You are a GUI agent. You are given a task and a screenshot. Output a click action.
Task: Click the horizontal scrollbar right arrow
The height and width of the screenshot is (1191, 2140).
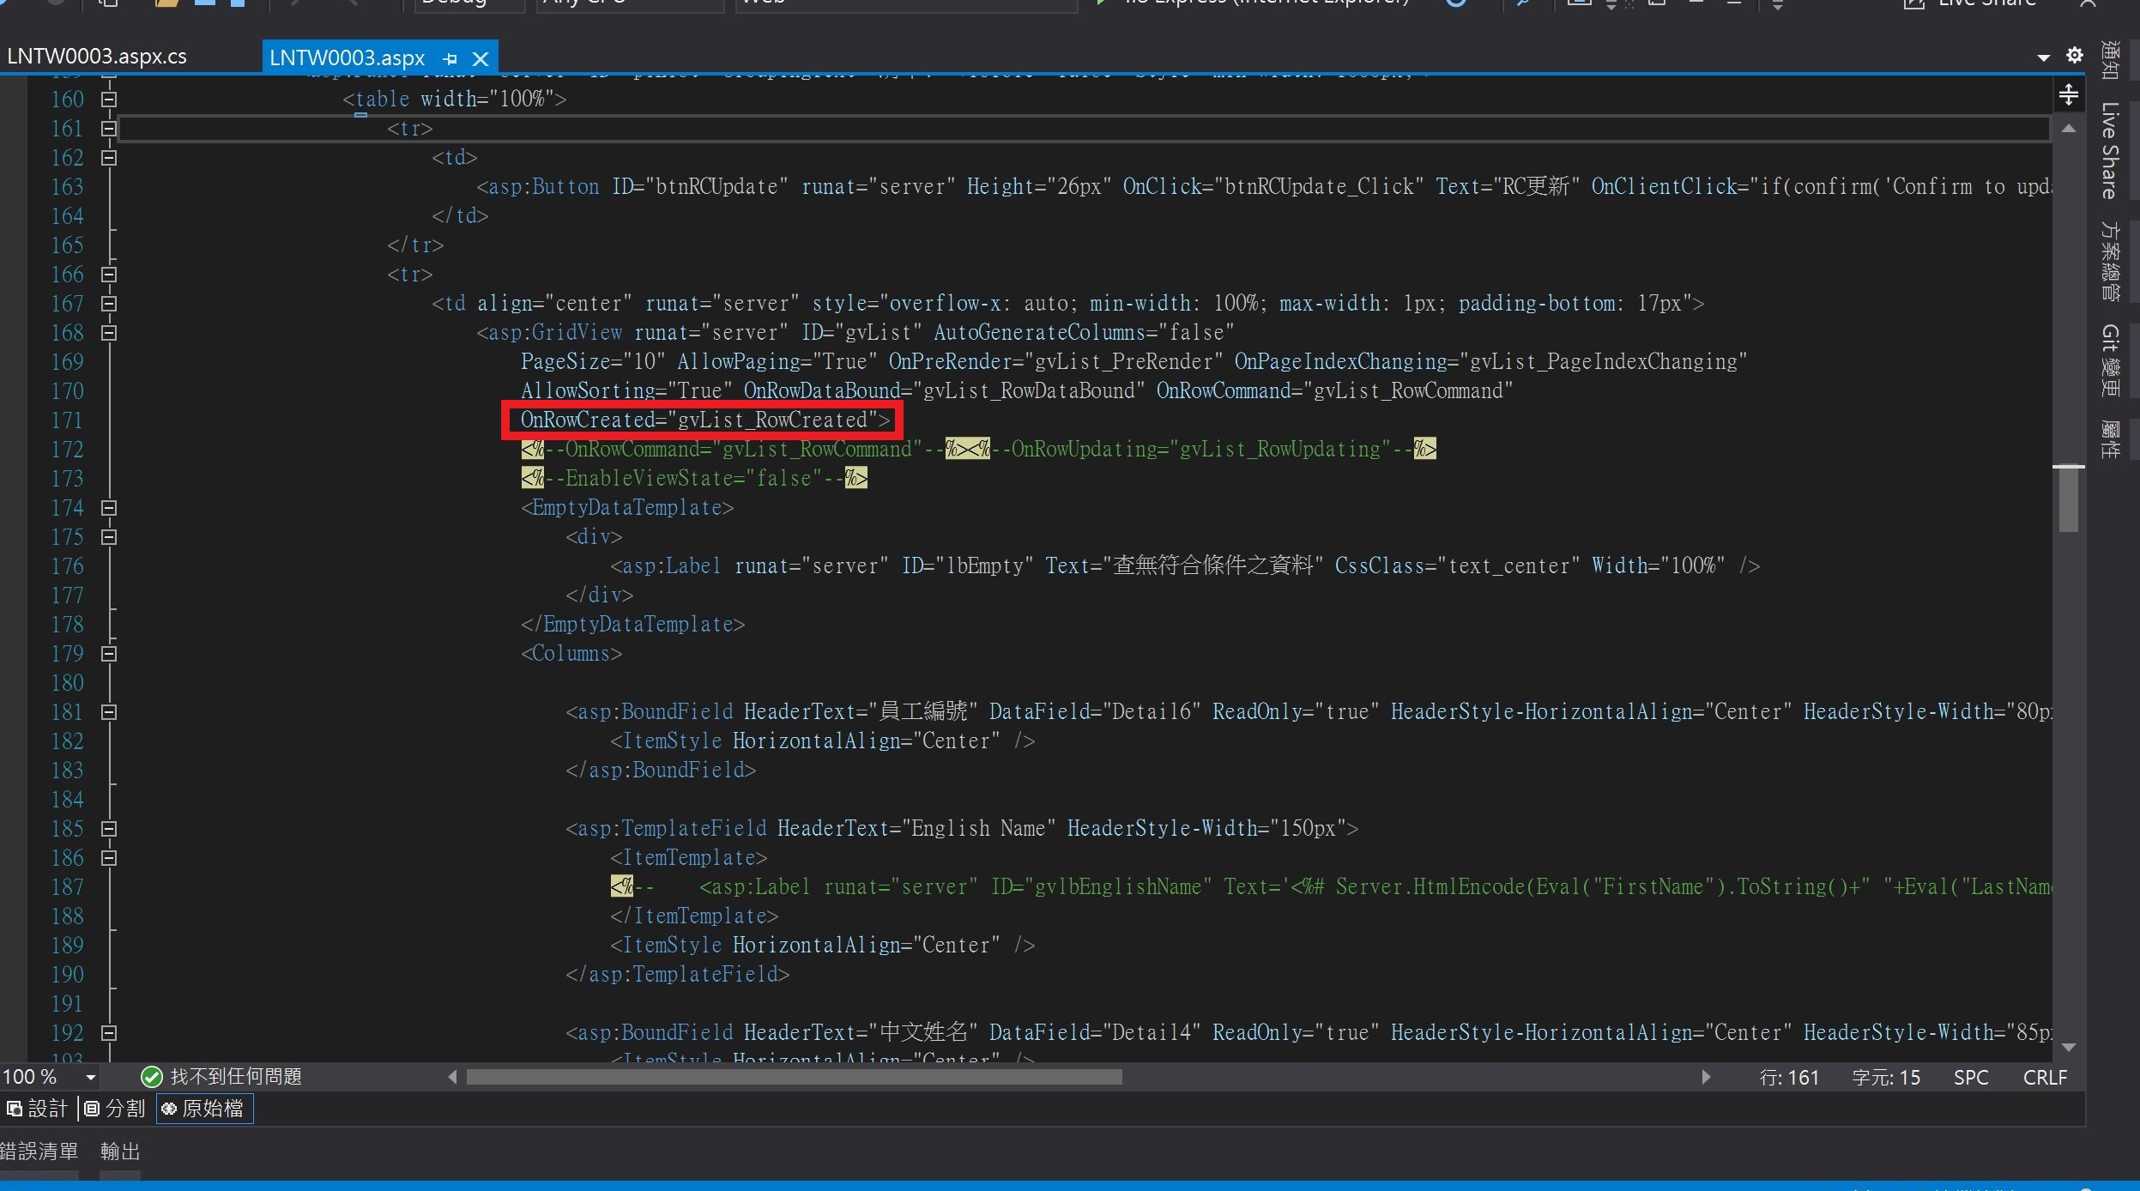tap(1706, 1077)
